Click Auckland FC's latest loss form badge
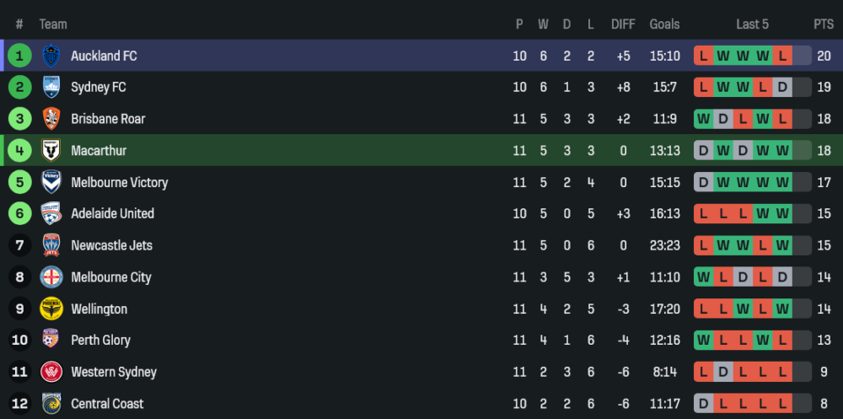The height and width of the screenshot is (419, 843). (783, 56)
